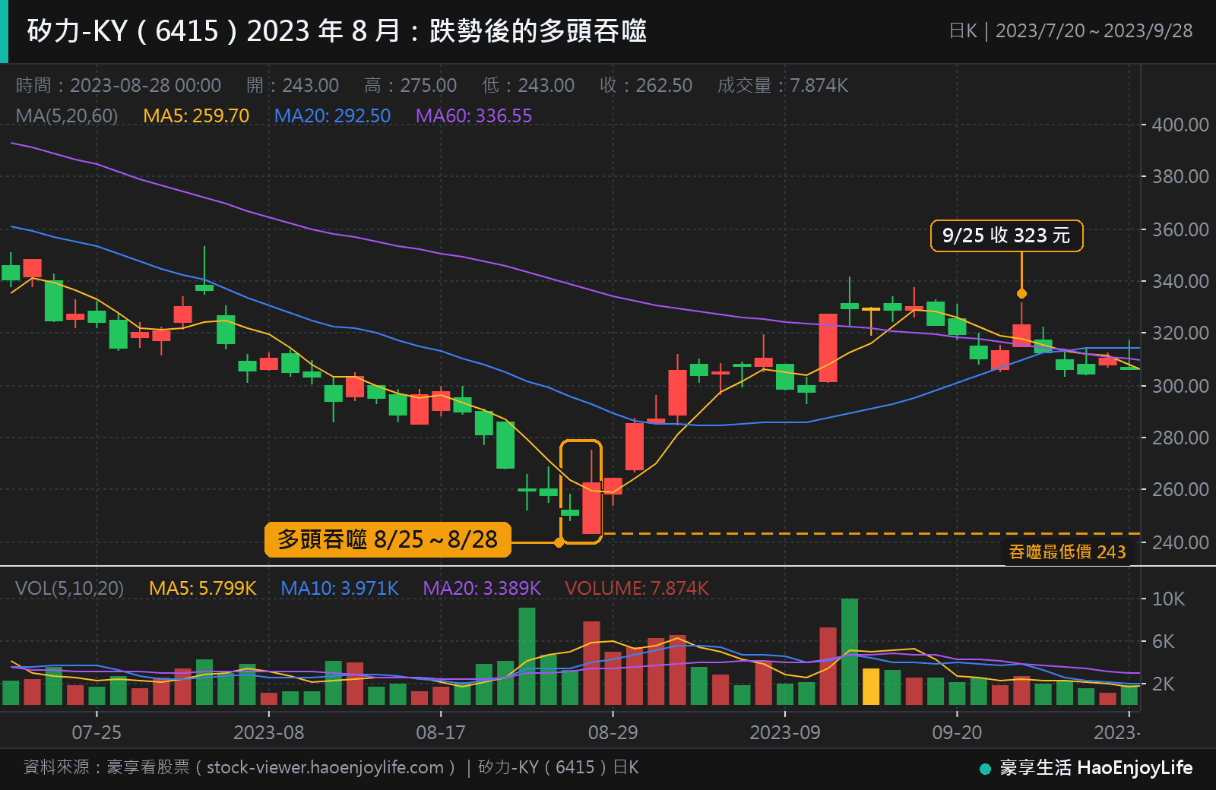Click the date range 2023/7/20～2023/9/28 text
Image resolution: width=1216 pixels, height=790 pixels.
click(x=1094, y=31)
